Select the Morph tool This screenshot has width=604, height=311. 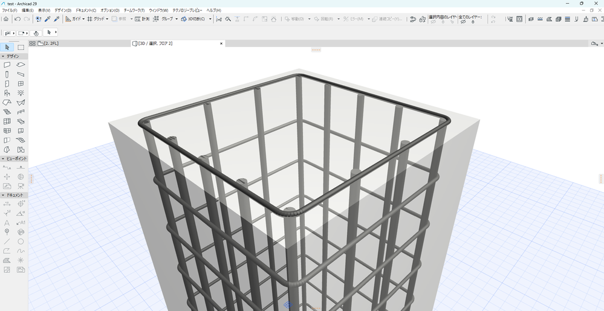click(x=7, y=150)
